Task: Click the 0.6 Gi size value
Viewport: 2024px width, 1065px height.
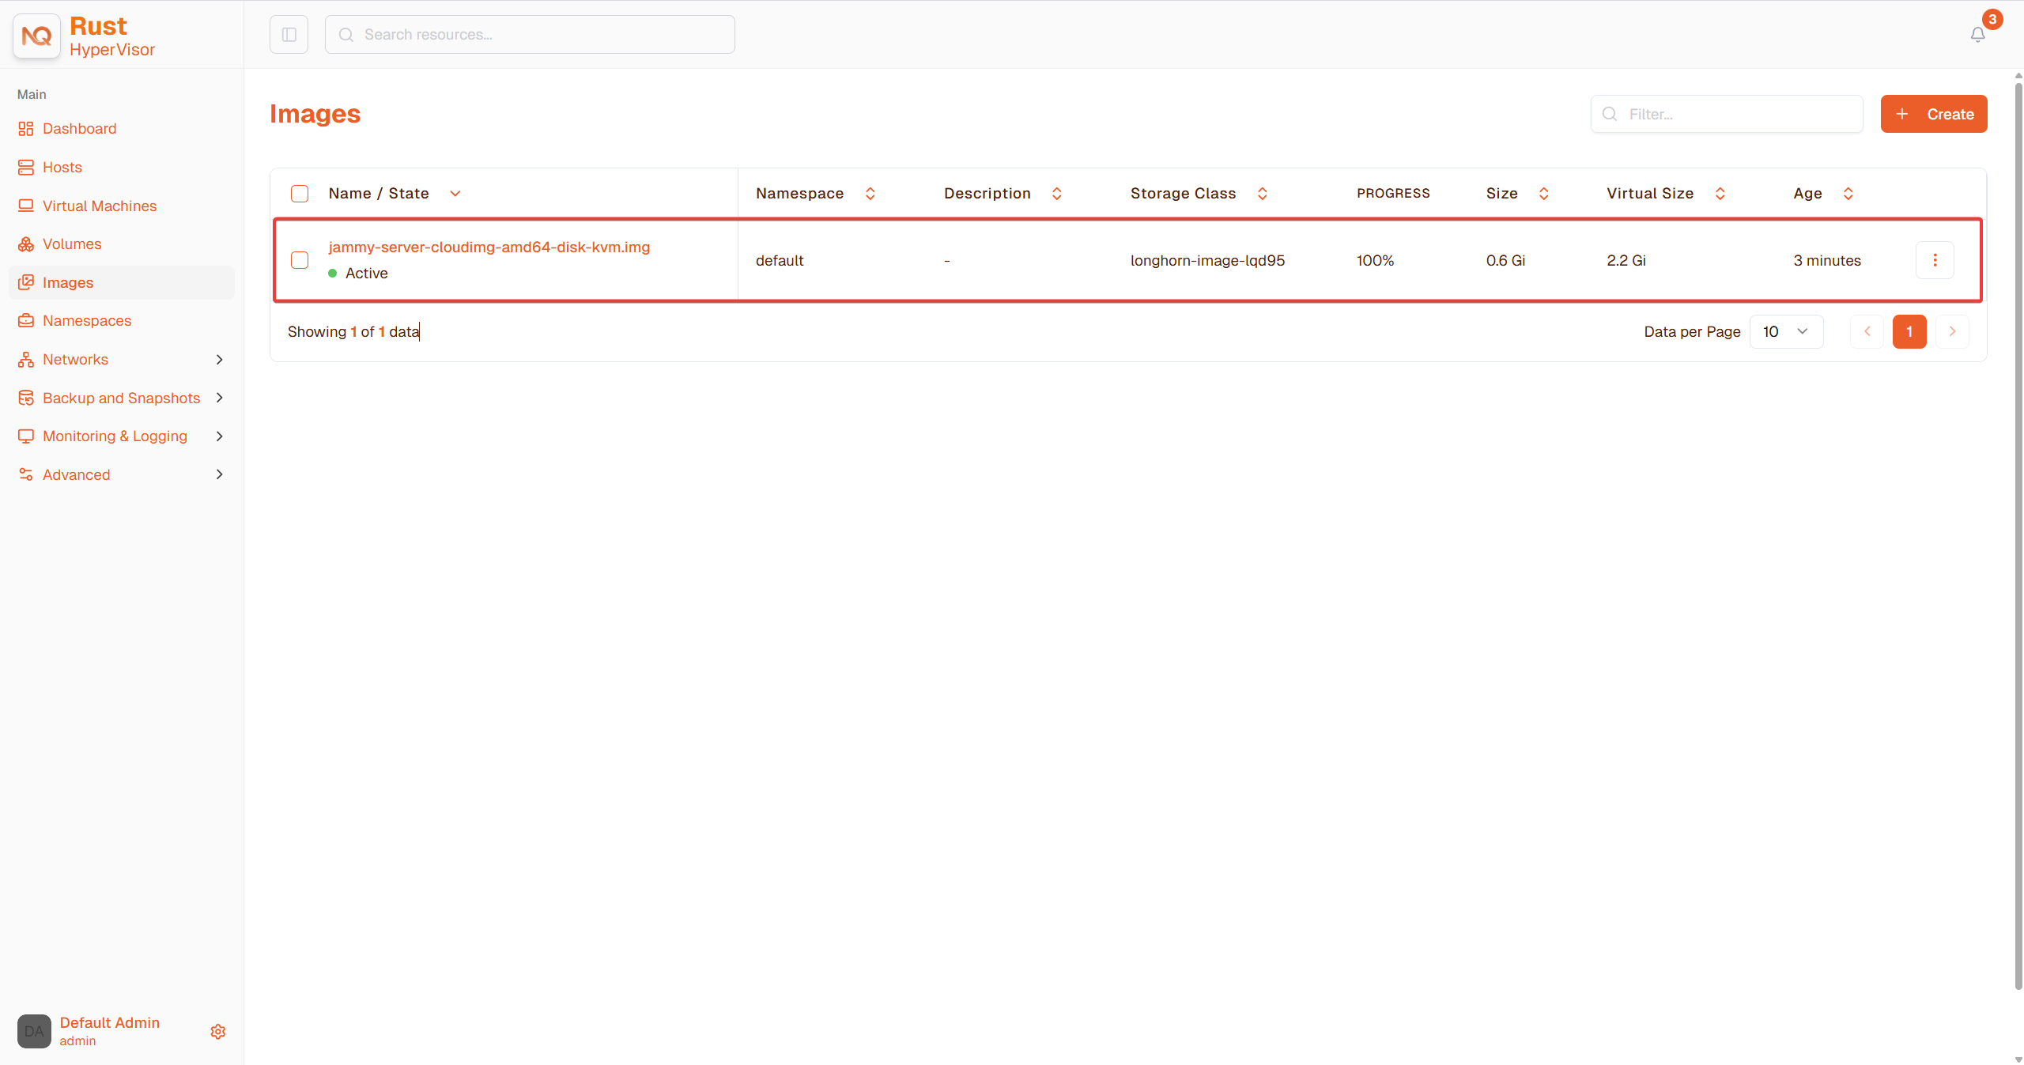Action: 1505,260
